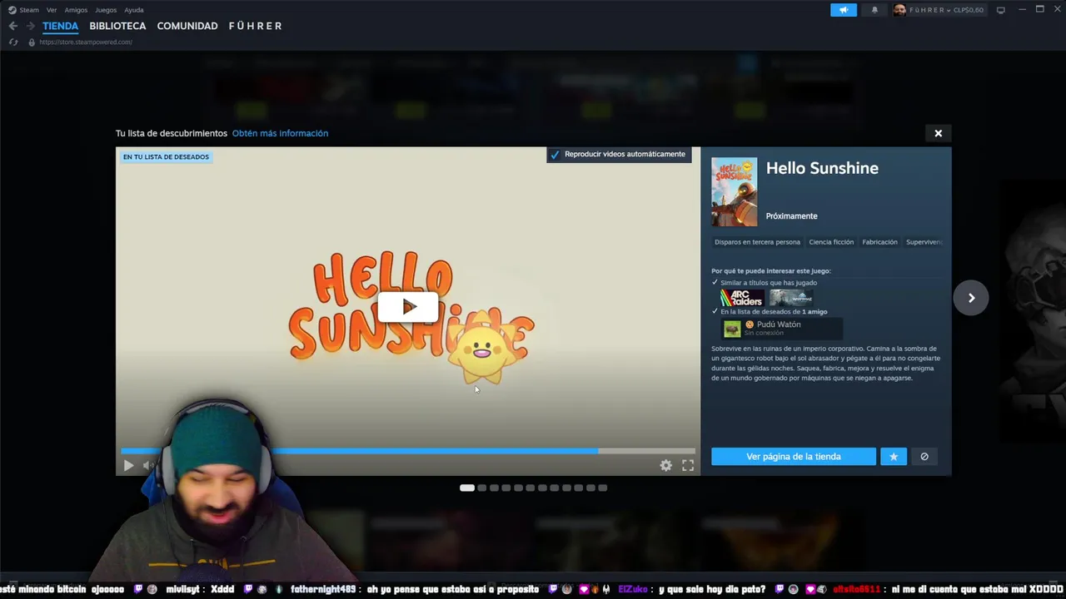Click the small play icon in video controls

128,466
